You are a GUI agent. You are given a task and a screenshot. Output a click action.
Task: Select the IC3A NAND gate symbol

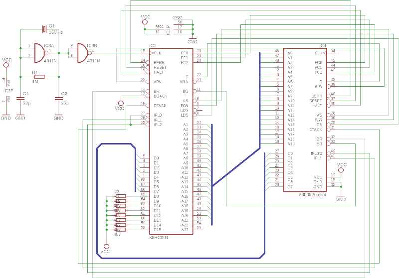pyautogui.click(x=41, y=53)
